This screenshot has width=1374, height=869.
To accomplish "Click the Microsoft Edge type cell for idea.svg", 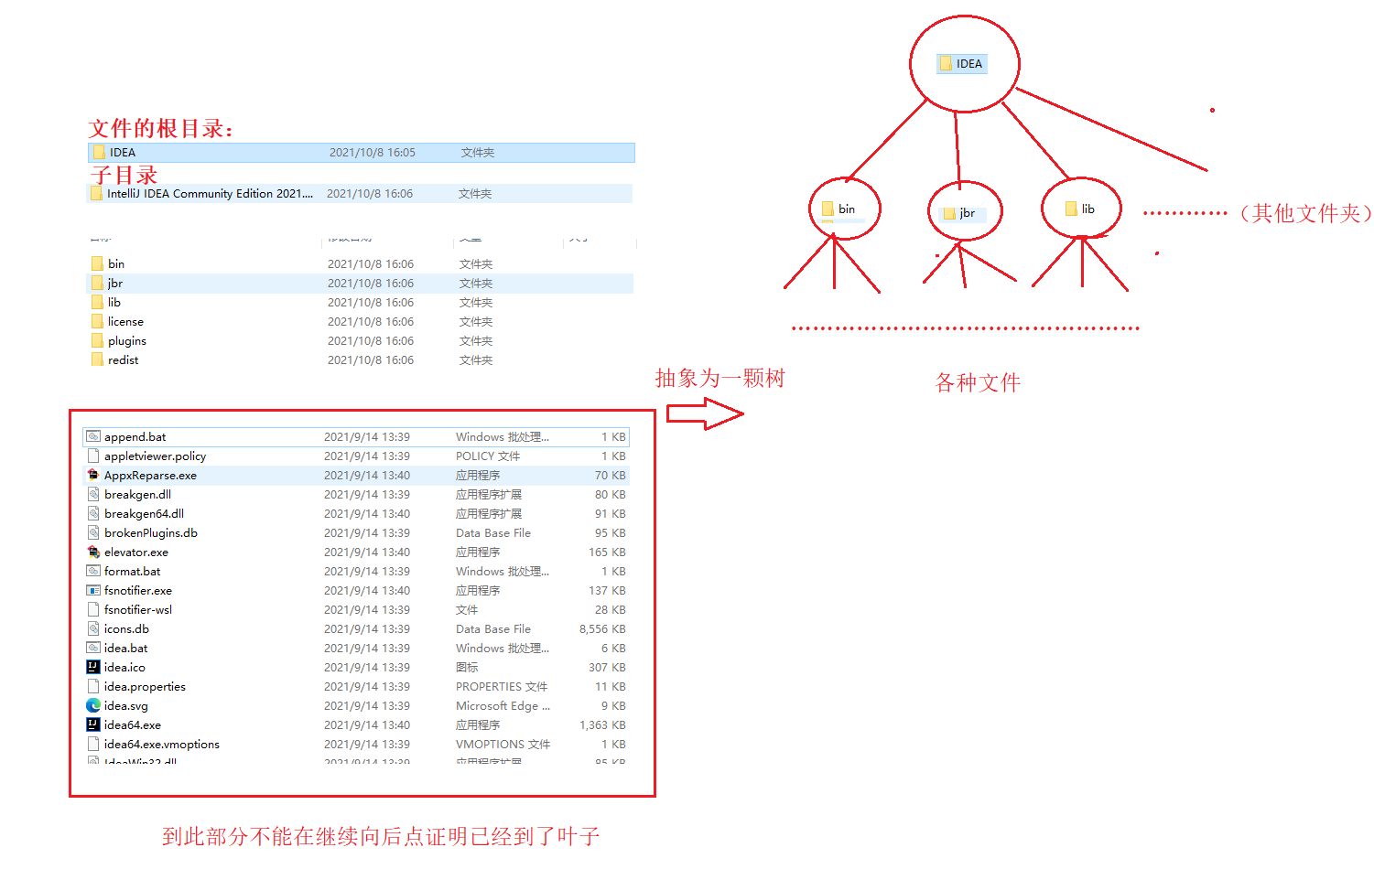I will point(503,706).
